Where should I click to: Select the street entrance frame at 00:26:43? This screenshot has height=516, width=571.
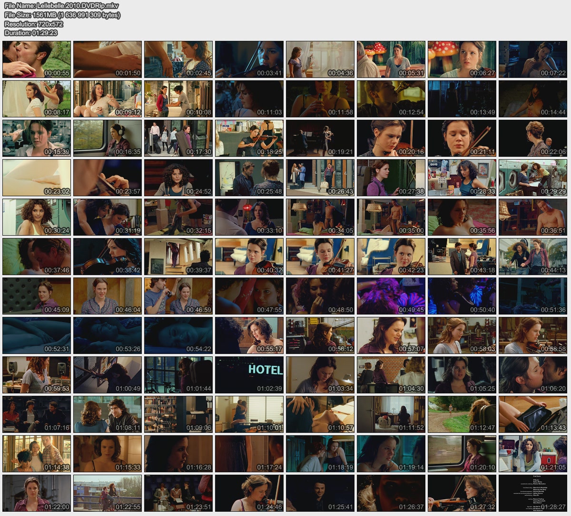click(x=320, y=178)
